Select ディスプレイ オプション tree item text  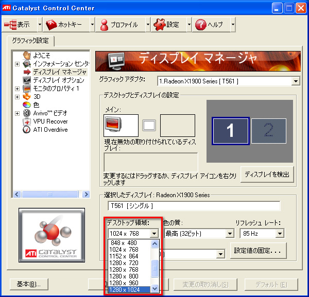pyautogui.click(x=59, y=80)
